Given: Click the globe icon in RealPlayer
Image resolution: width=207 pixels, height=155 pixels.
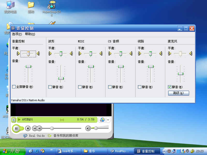Looking at the screenshot, I should click(x=102, y=120).
